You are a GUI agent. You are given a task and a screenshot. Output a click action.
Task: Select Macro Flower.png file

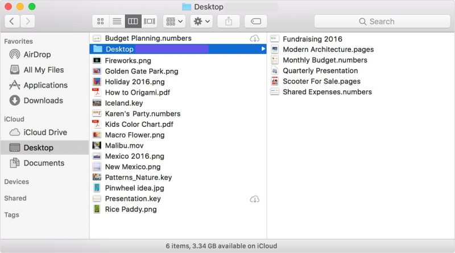coord(135,135)
